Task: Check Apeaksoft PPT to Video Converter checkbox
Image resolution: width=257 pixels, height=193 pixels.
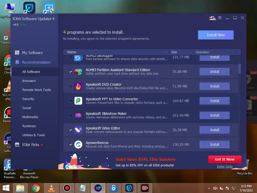Action: (71, 101)
